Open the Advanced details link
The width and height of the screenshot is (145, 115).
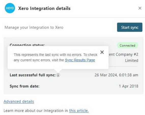19,101
